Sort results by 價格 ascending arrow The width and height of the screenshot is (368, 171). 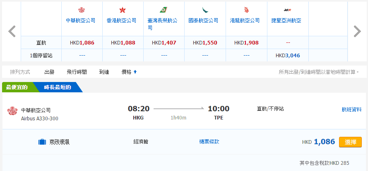[x=135, y=72]
